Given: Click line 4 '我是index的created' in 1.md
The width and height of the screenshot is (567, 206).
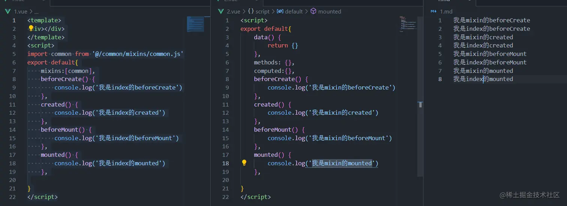Looking at the screenshot, I should (x=483, y=45).
